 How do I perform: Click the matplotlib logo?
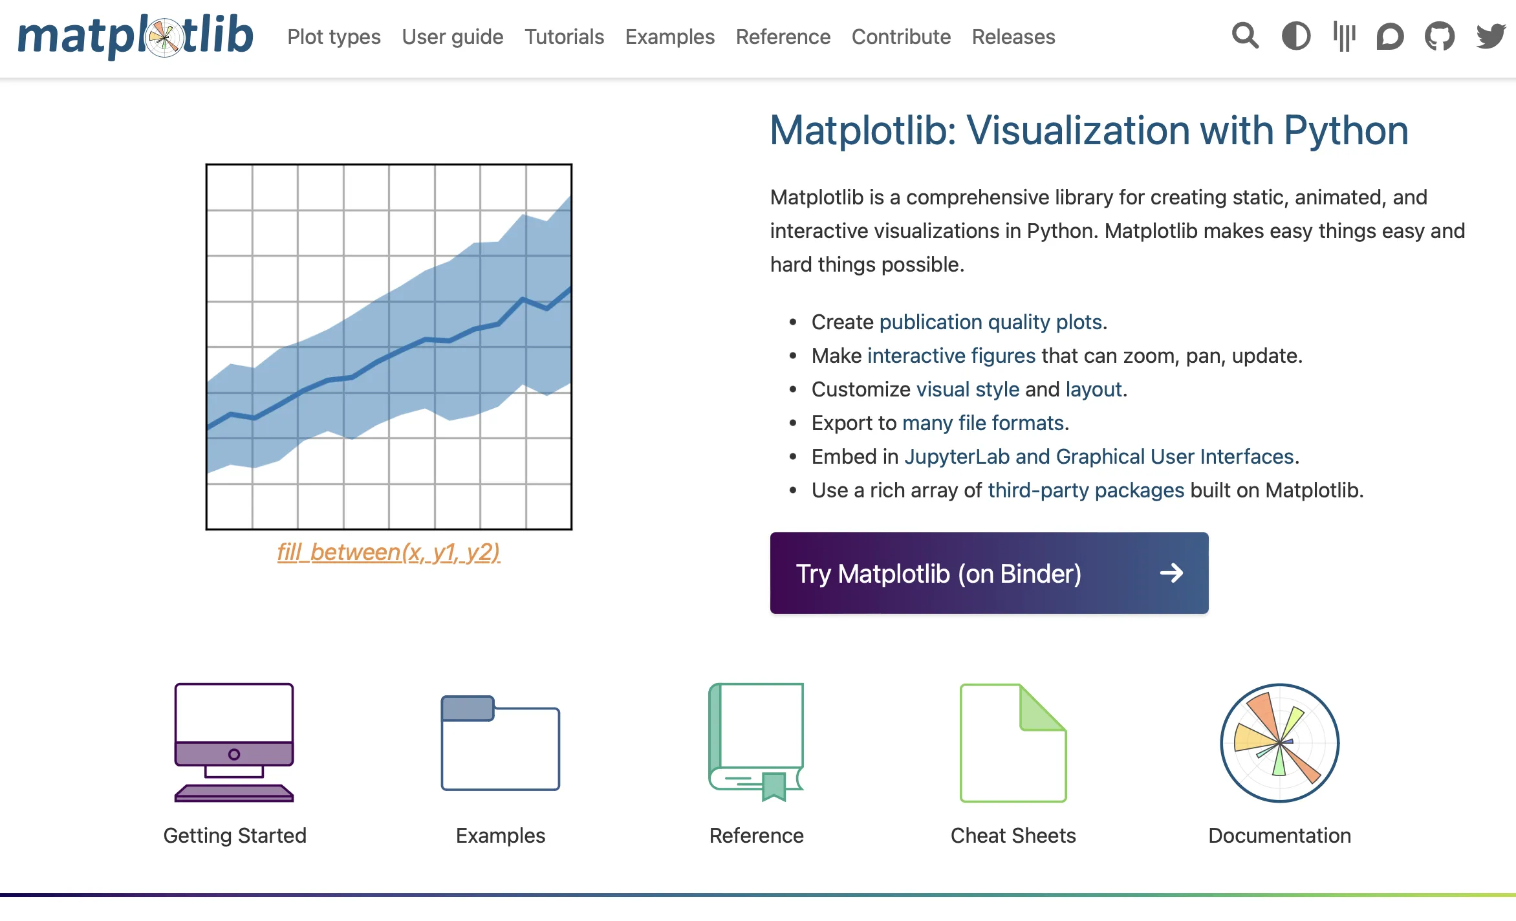(136, 36)
